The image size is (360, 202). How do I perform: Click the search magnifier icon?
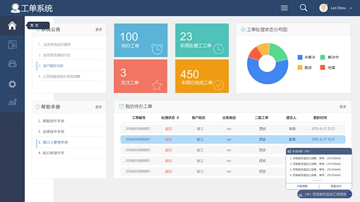(x=304, y=8)
